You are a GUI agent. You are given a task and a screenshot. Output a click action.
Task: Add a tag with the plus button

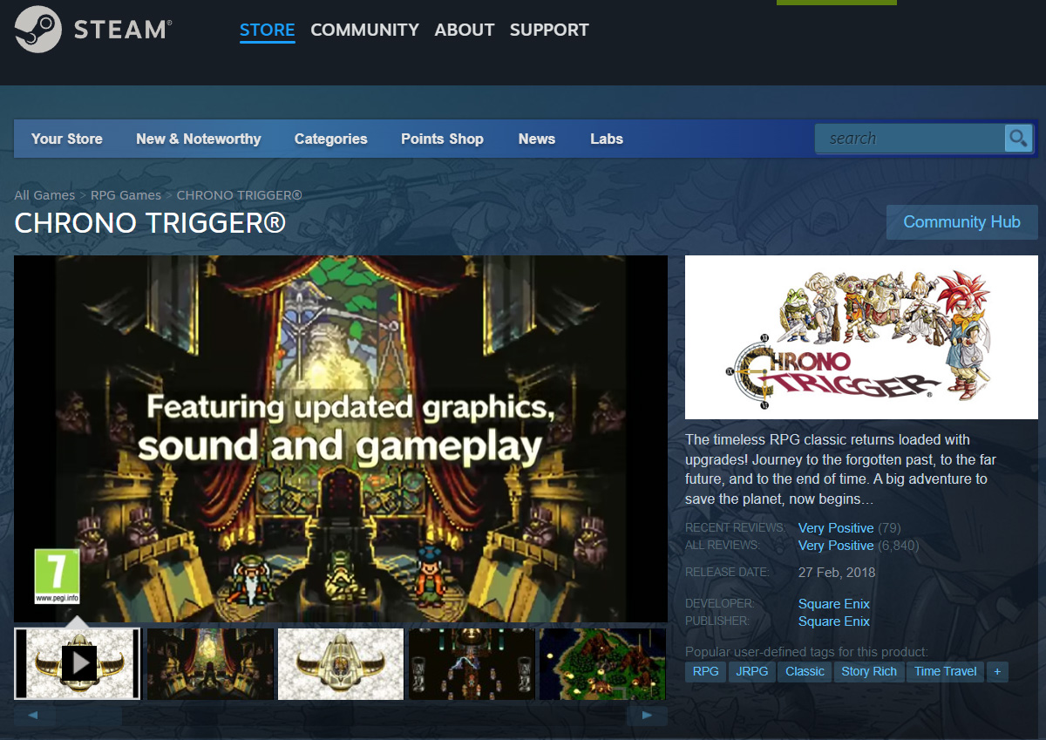point(996,671)
